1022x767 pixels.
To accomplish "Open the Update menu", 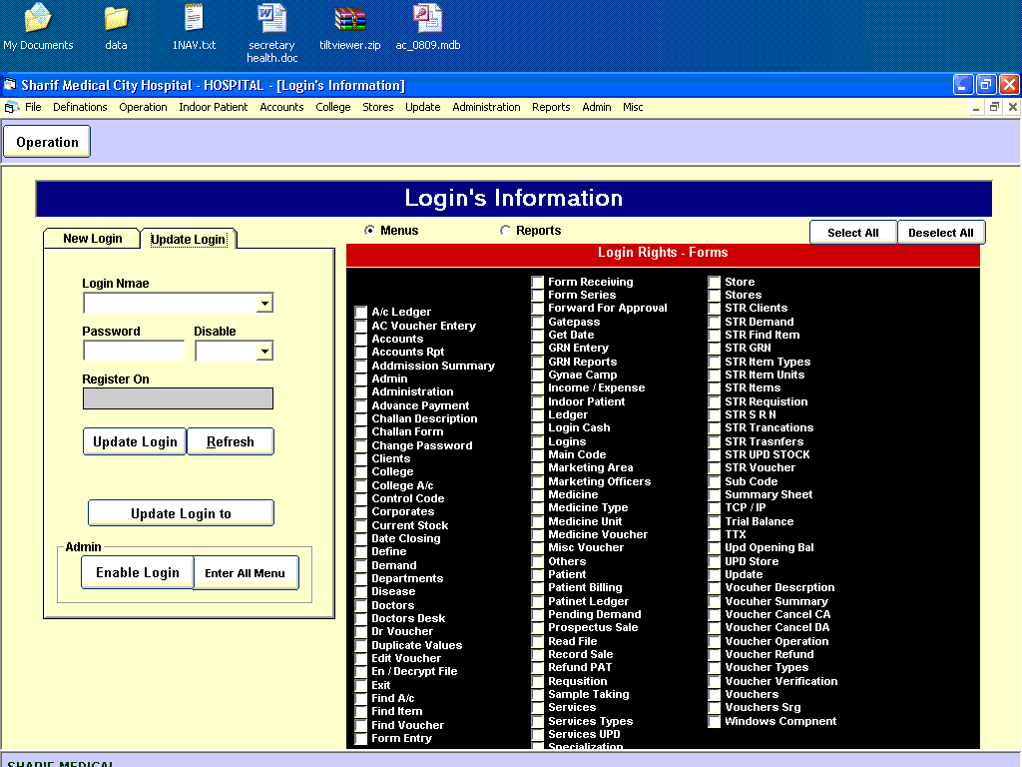I will 423,107.
